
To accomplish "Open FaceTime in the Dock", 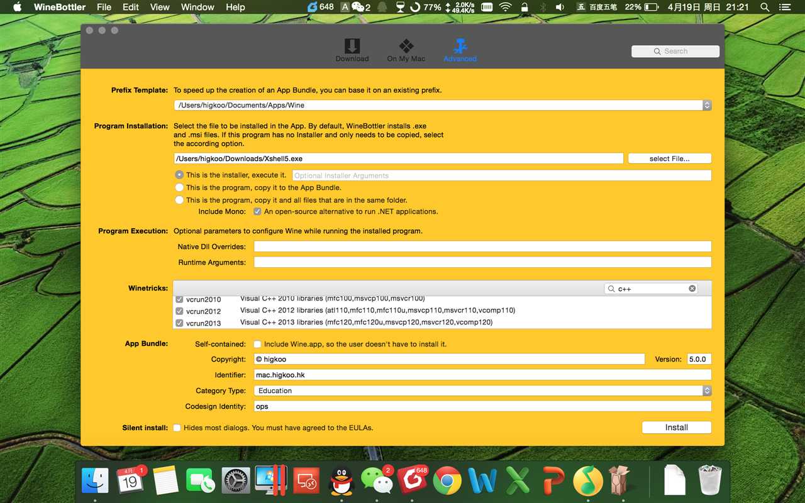I will tap(201, 481).
